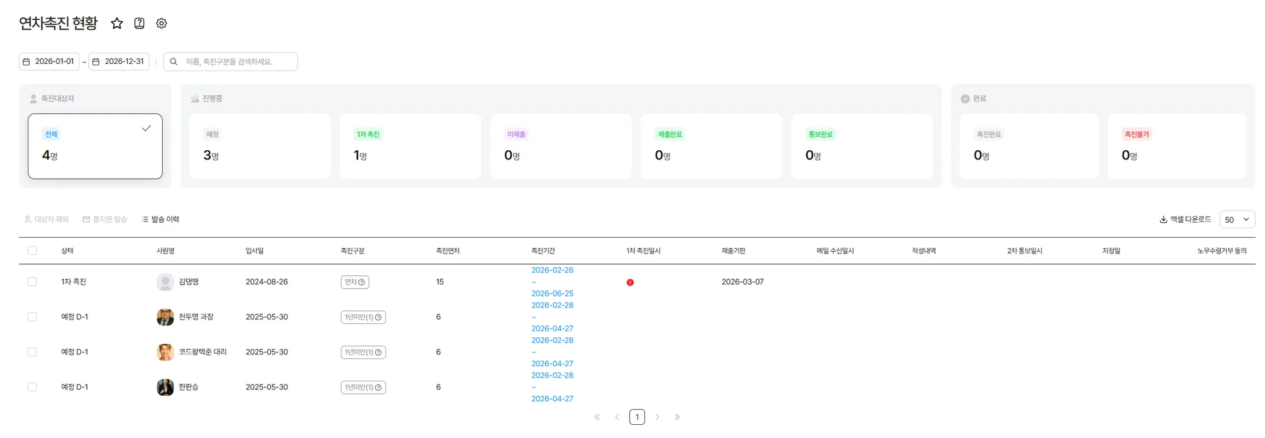Go to the last page arrow

pyautogui.click(x=677, y=417)
